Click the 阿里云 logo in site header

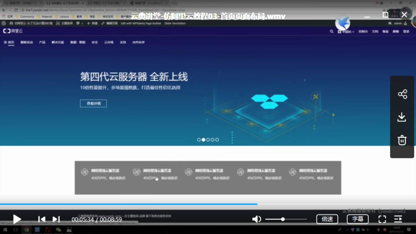tap(13, 31)
